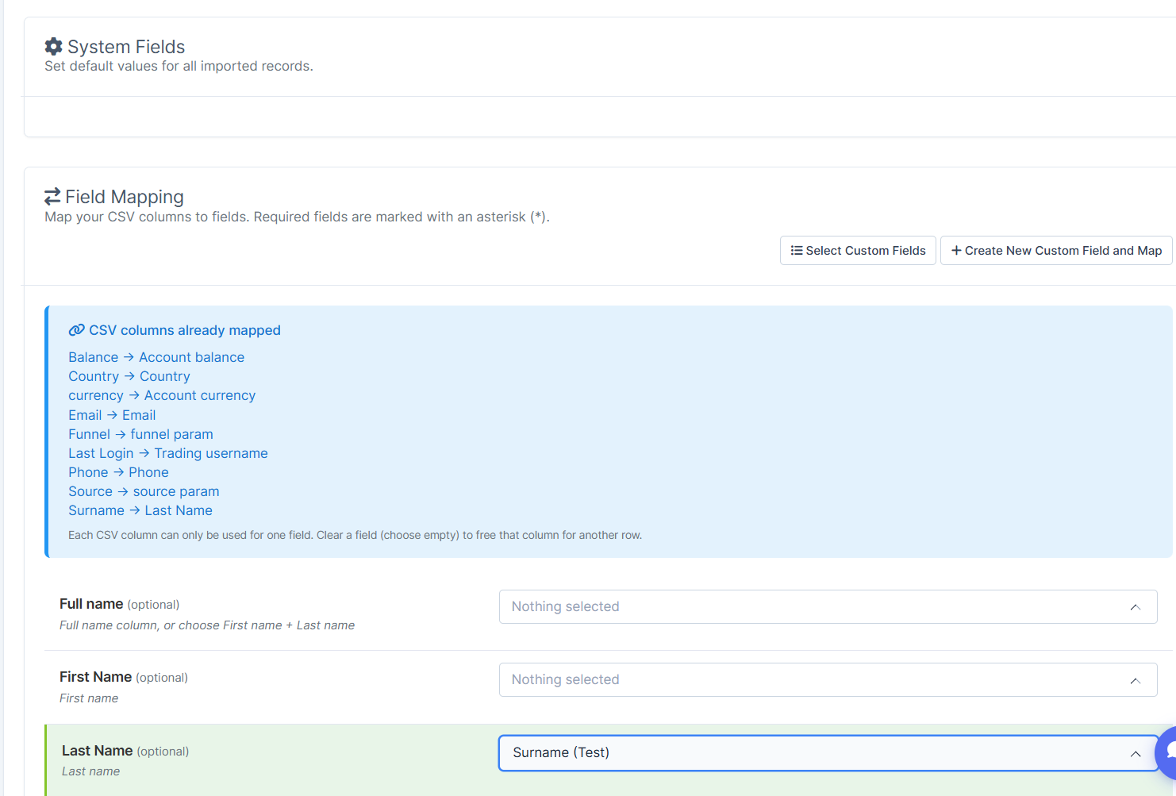Viewport: 1176px width, 796px height.
Task: Click the 'Map your CSV columns to fields' description
Action: (297, 217)
